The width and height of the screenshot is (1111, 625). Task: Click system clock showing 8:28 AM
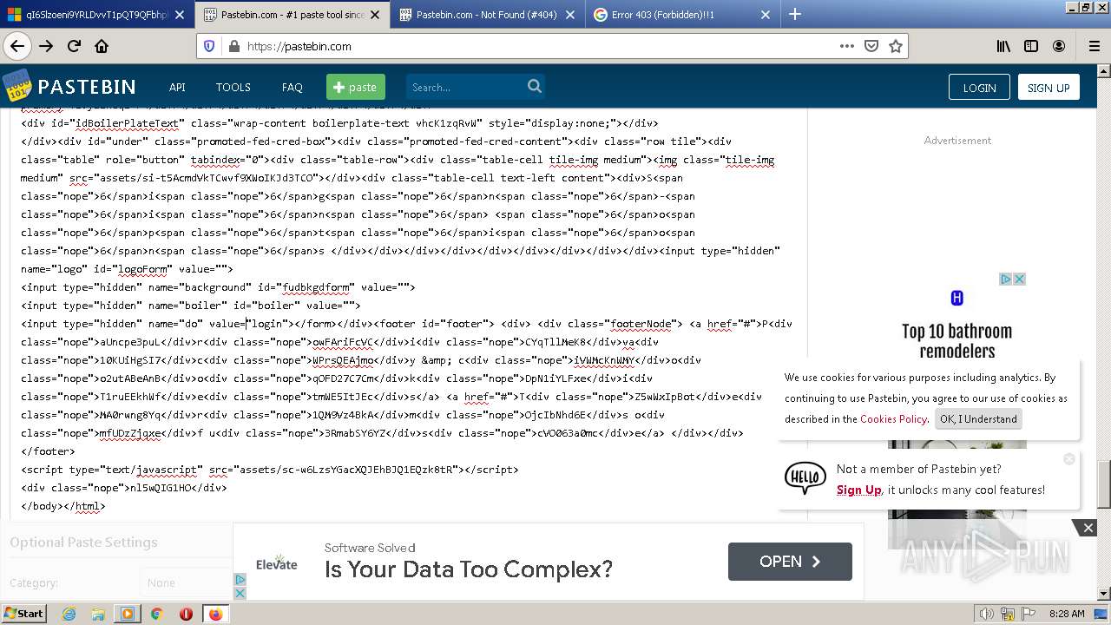[1067, 614]
